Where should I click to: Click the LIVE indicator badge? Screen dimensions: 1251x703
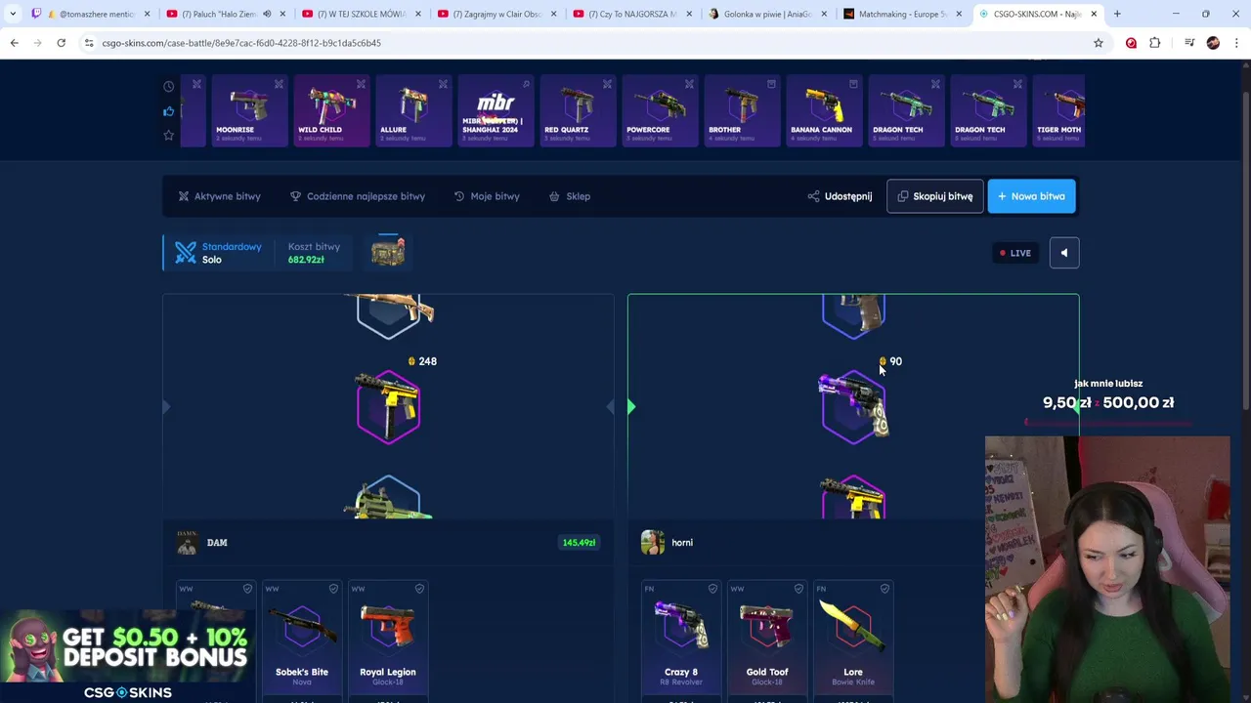click(1015, 253)
